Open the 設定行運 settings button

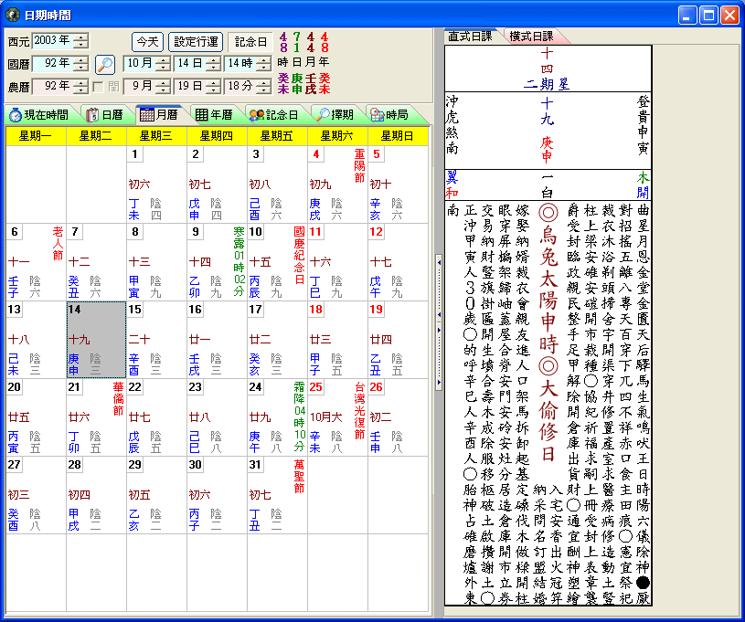pos(196,42)
